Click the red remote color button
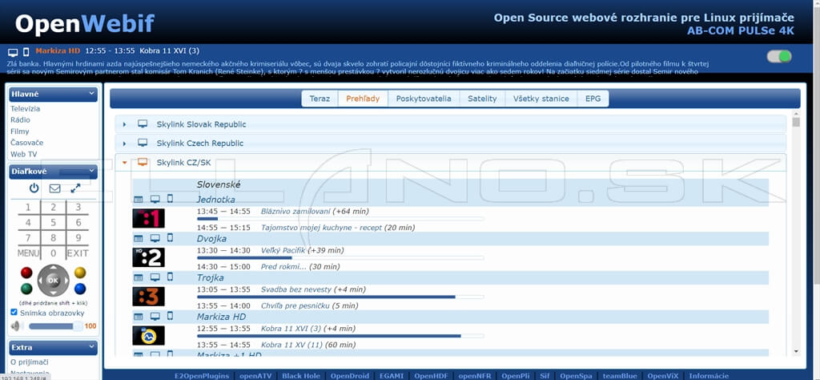Screen dimensions: 820x380 26,273
